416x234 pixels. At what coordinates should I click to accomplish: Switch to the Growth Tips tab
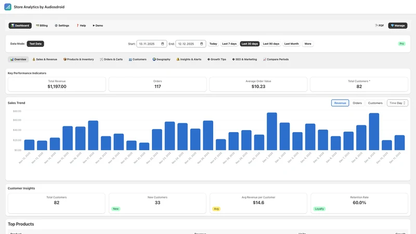[x=217, y=59]
